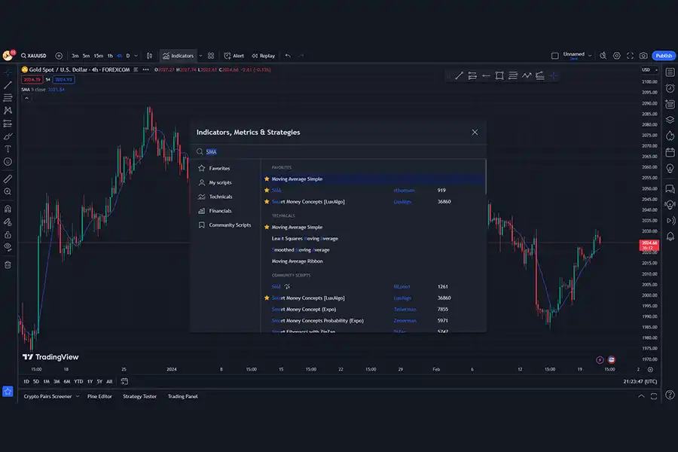Screen dimensions: 678x452
Task: Open the watchlist panel icon on right sidebar
Action: [x=670, y=72]
